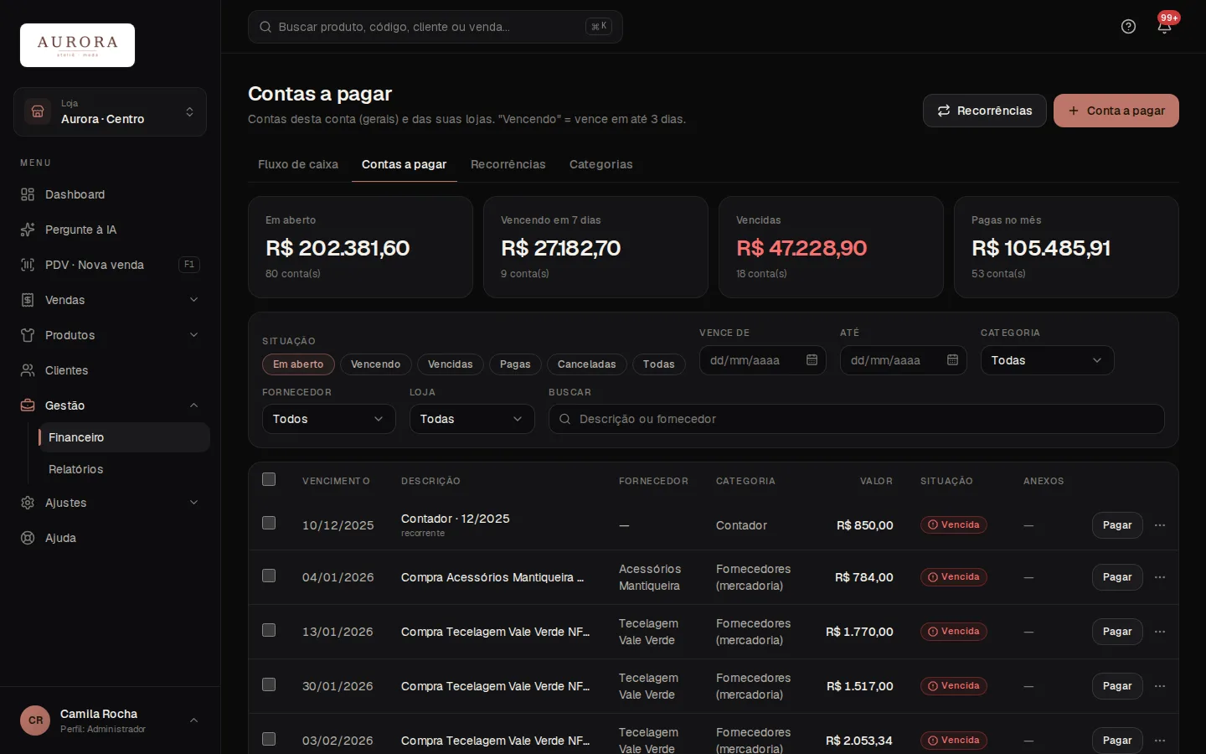Screen dimensions: 1206x754
Task: Click the Recorrências button in header
Action: click(985, 111)
